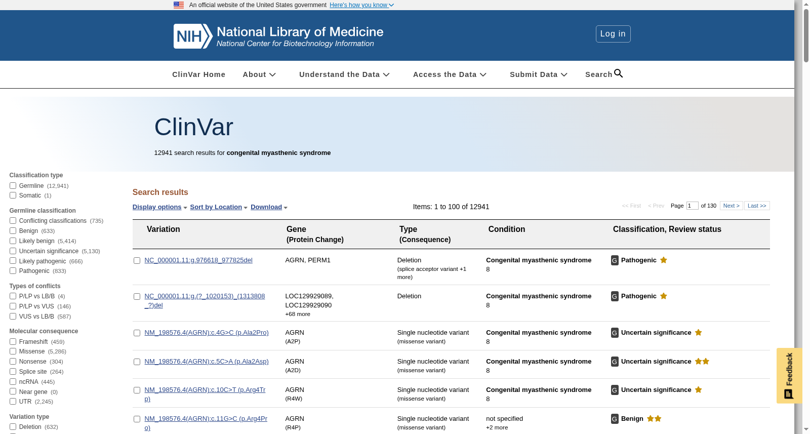Image resolution: width=810 pixels, height=434 pixels.
Task: Click the Search menu item
Action: pyautogui.click(x=599, y=74)
